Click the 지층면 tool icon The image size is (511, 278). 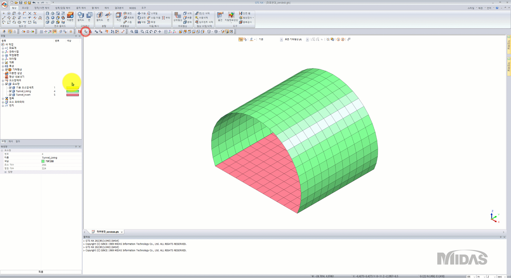(70, 17)
